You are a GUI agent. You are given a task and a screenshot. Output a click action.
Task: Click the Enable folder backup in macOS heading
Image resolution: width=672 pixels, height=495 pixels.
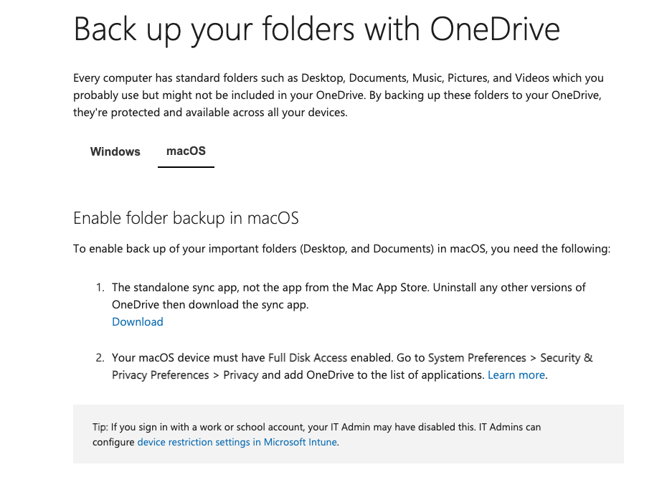point(186,218)
